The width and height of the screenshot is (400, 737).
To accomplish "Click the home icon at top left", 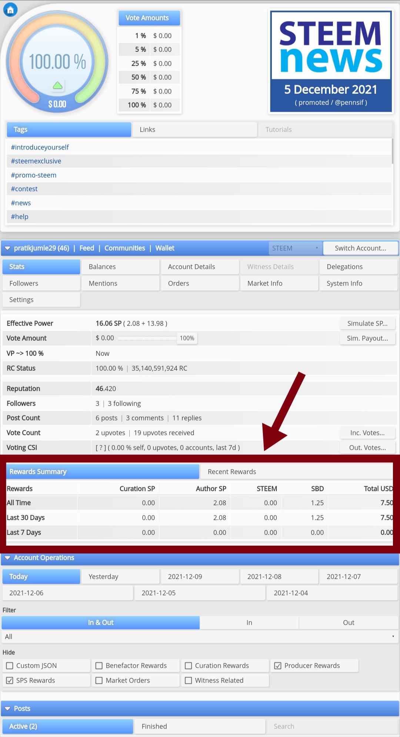I will click(x=10, y=10).
